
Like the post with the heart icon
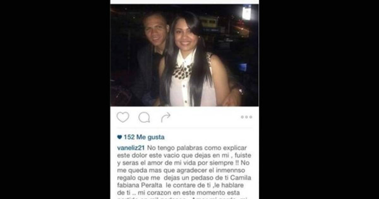point(123,117)
